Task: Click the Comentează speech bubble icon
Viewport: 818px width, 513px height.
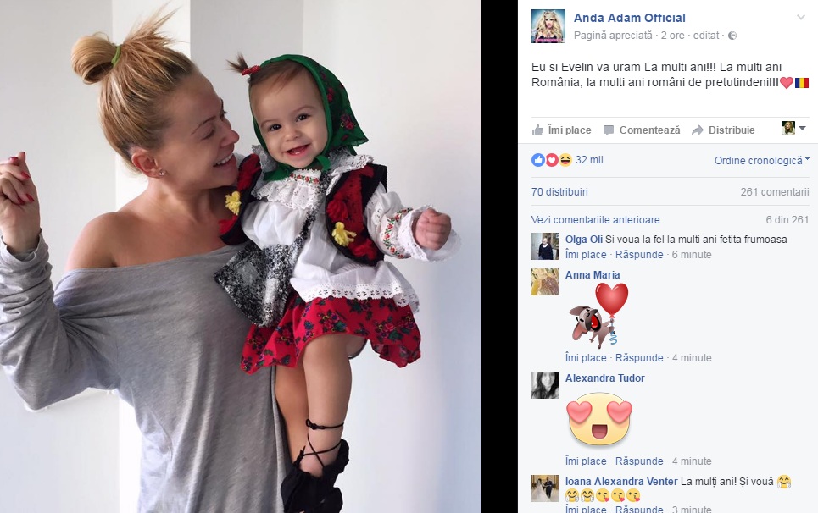Action: (x=609, y=130)
